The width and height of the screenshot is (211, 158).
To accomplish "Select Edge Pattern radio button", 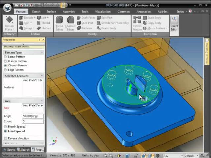I will tap(5, 70).
